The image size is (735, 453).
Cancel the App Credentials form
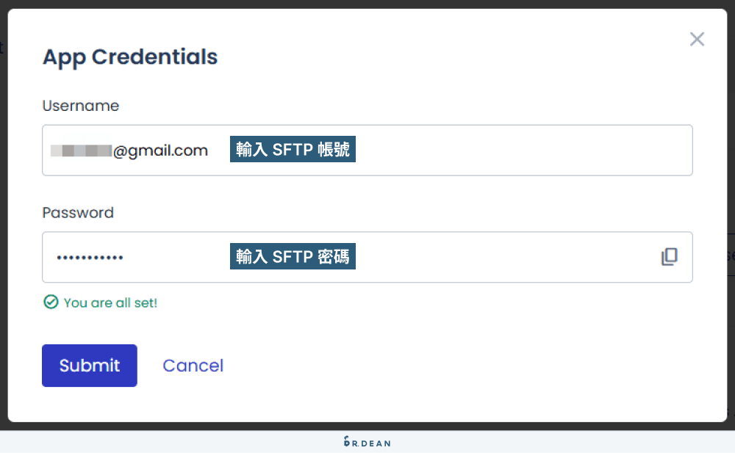tap(193, 365)
